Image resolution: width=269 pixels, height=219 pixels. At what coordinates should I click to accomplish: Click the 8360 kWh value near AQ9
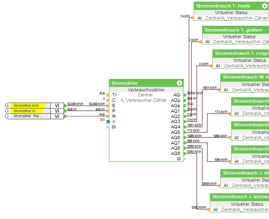click(194, 152)
